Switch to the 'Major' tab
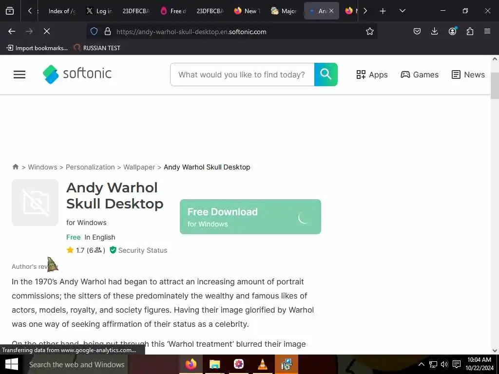This screenshot has height=374, width=499. (x=284, y=11)
